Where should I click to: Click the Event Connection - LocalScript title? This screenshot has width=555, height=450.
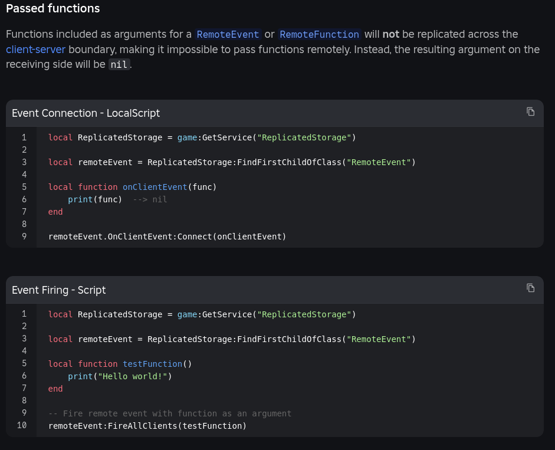point(86,113)
